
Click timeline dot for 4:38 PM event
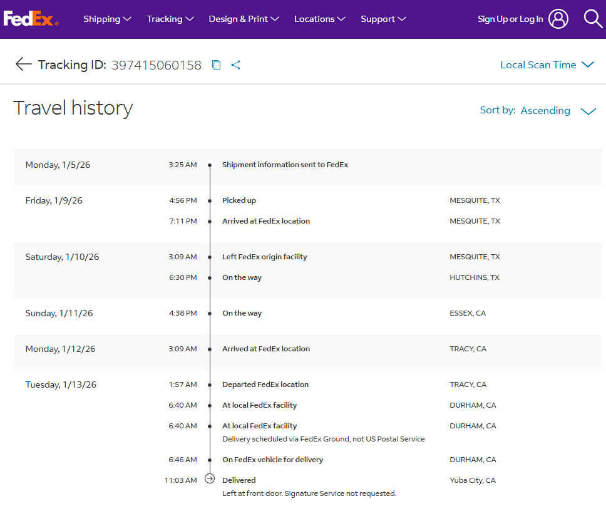(210, 314)
